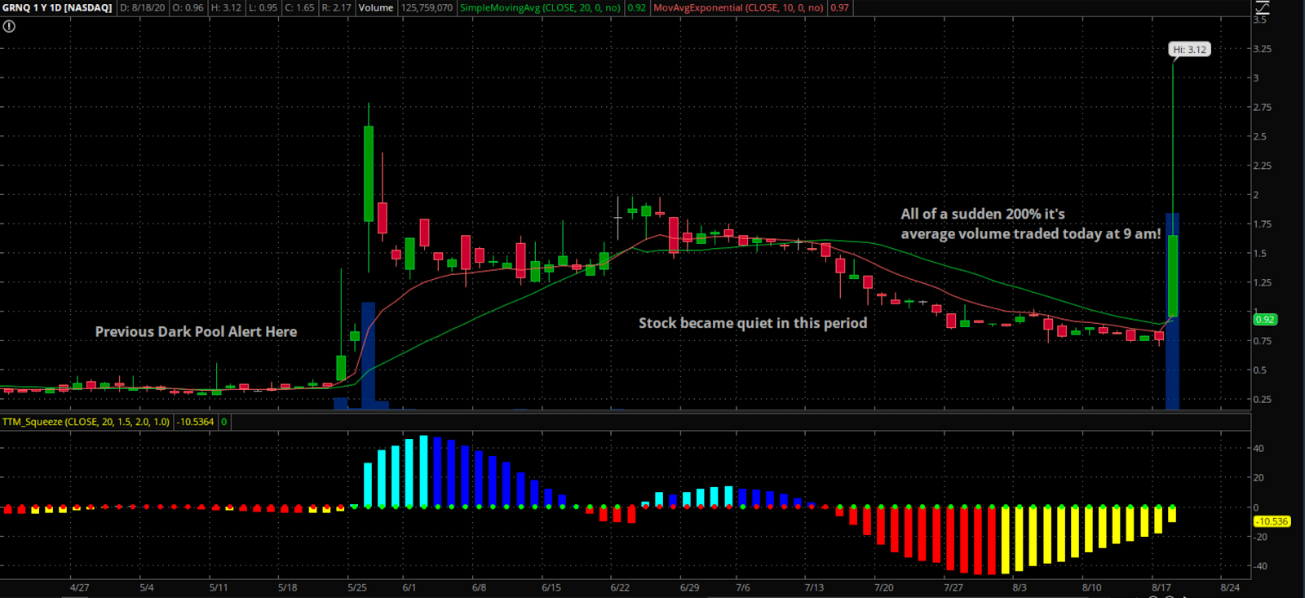
Task: Click the 7/27 date on time axis
Action: point(953,587)
